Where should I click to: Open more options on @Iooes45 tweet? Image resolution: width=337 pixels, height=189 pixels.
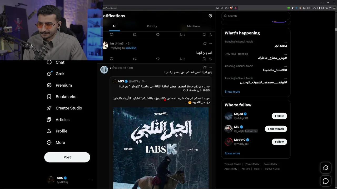tap(210, 68)
